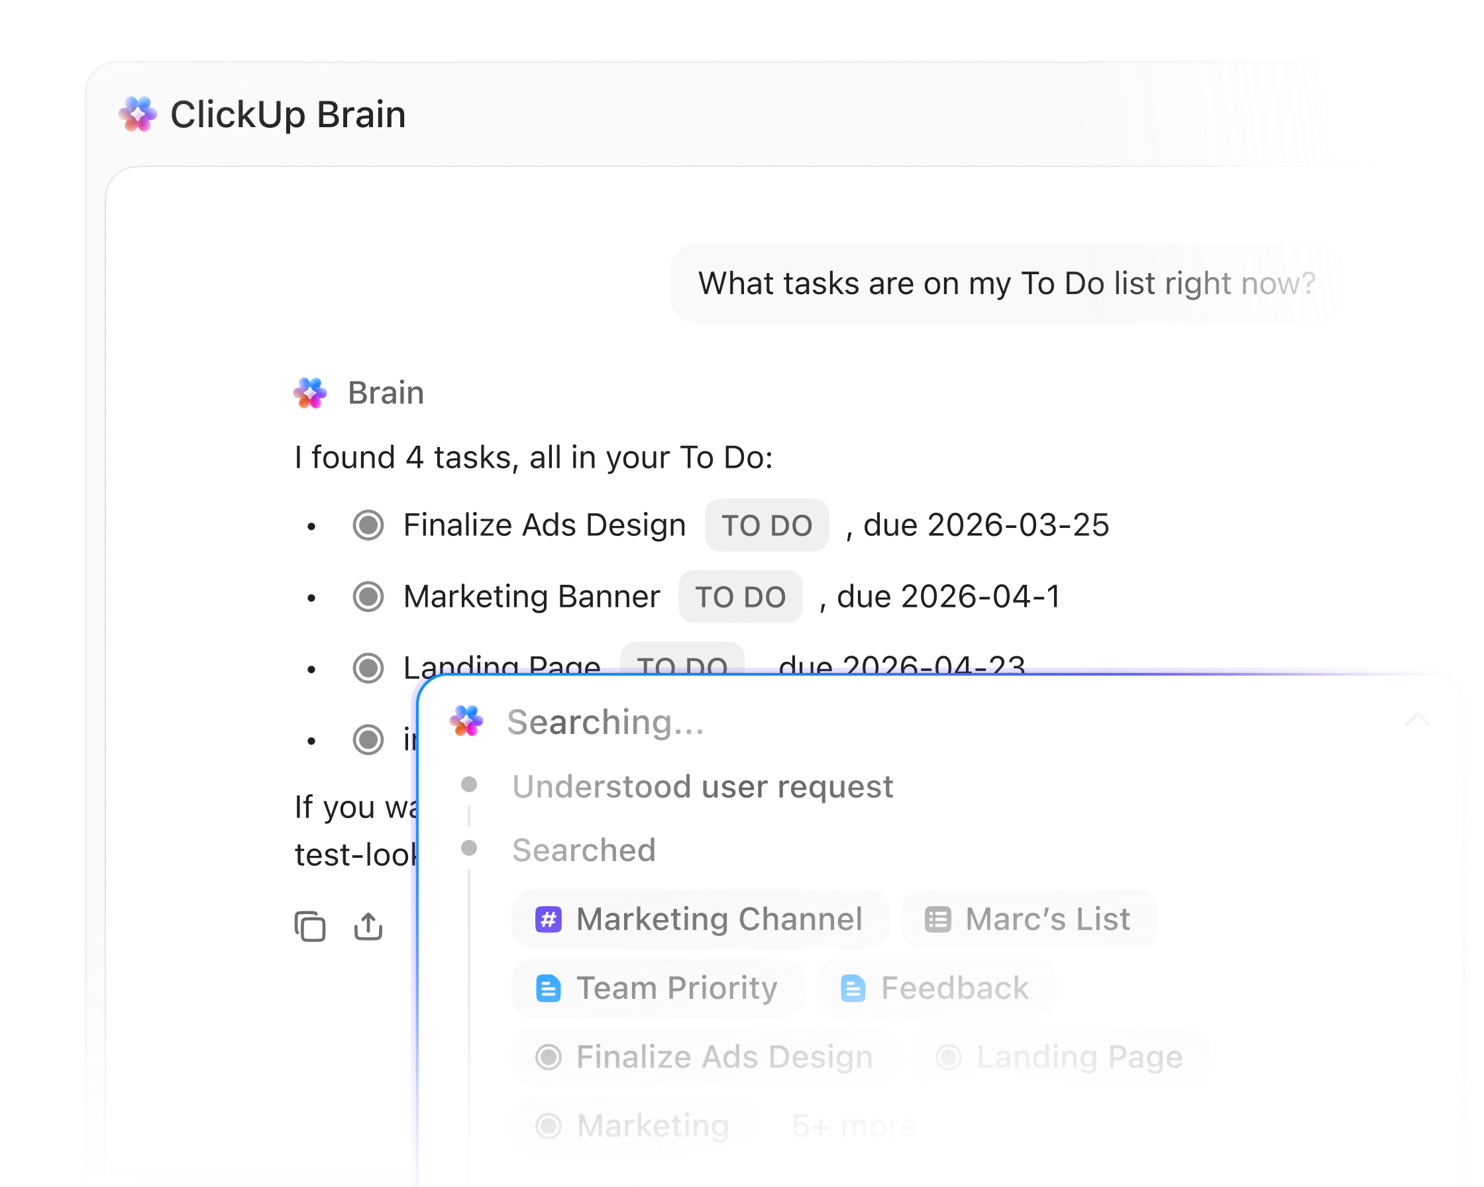
Task: Click the status circle beside Finalize Ads Design
Action: (x=368, y=525)
